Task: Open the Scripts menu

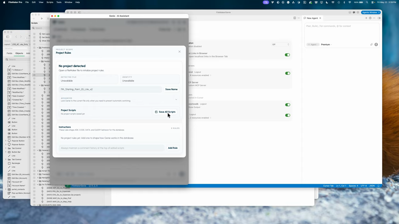Action: [x=50, y=2]
